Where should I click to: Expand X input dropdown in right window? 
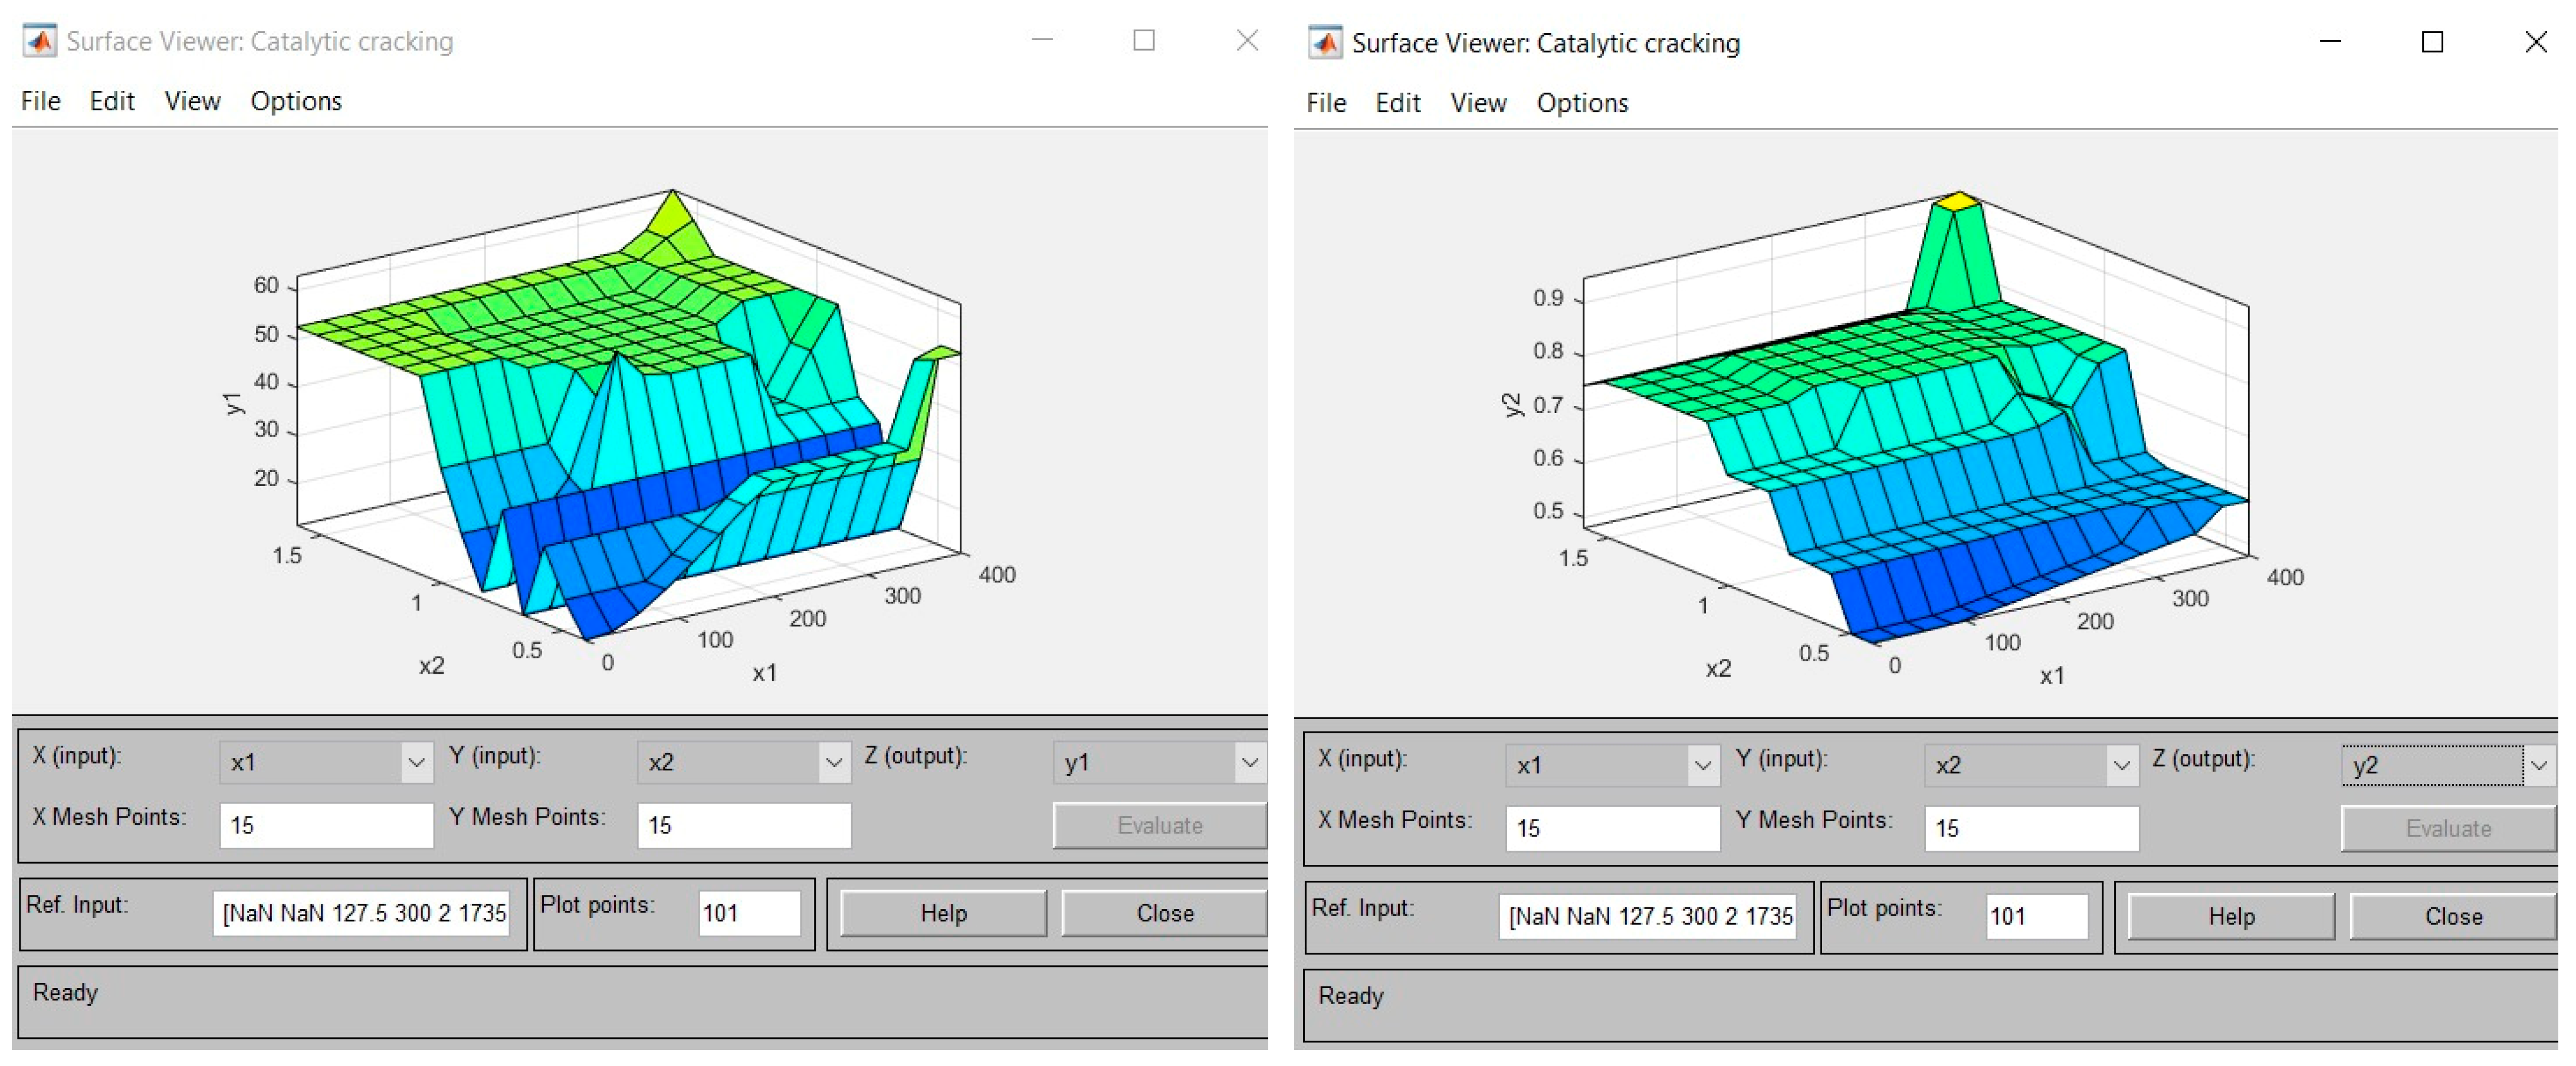click(1702, 767)
